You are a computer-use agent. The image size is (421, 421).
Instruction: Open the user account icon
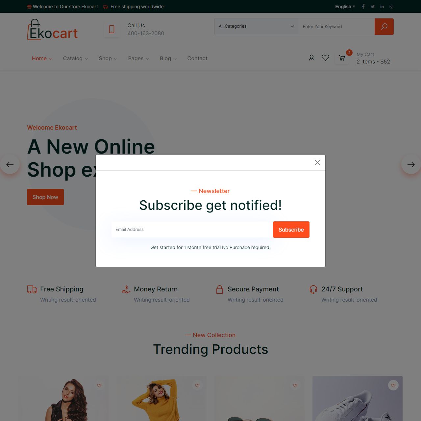pos(311,58)
